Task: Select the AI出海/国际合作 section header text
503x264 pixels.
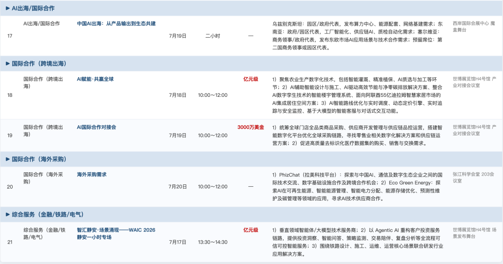Action: pyautogui.click(x=33, y=8)
